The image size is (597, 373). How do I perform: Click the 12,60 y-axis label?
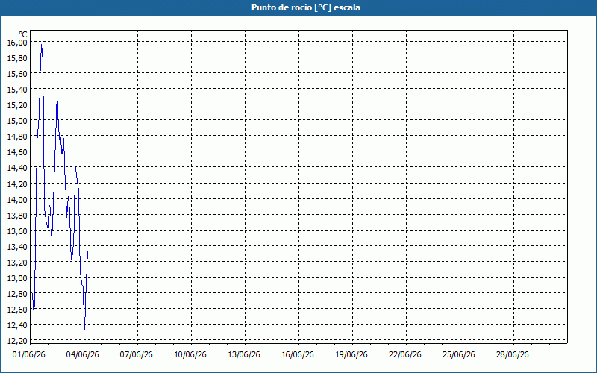click(x=17, y=310)
